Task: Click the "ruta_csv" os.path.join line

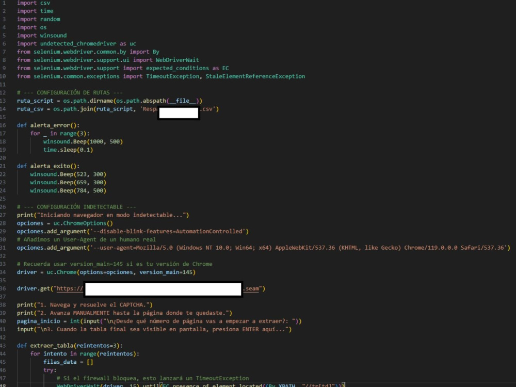Action: 118,109
